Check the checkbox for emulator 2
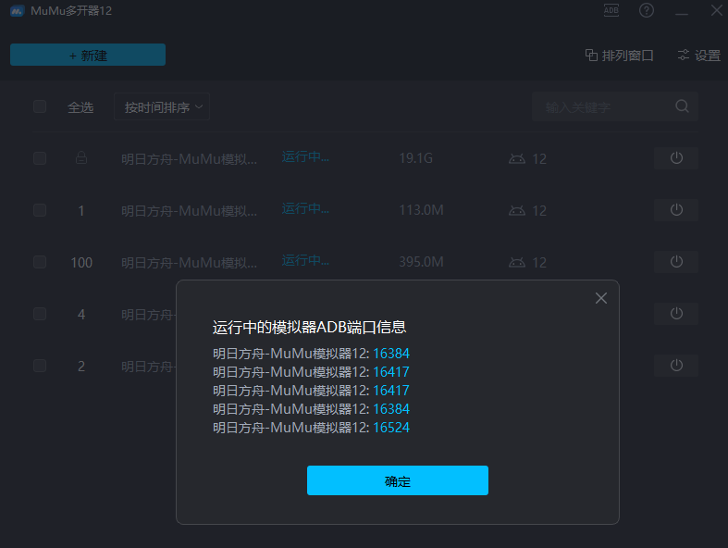 click(x=40, y=366)
